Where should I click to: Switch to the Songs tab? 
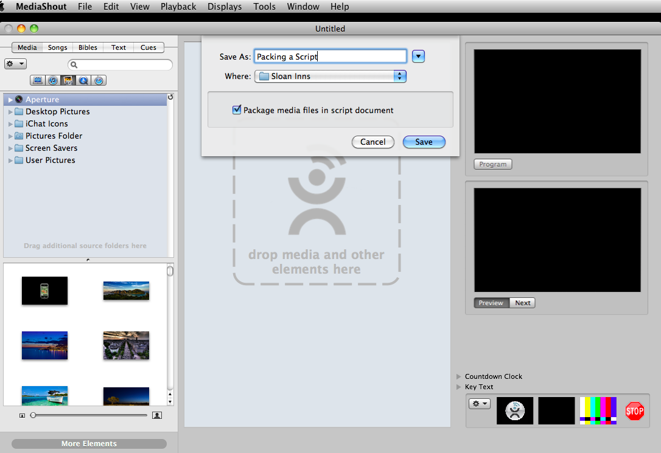coord(57,47)
